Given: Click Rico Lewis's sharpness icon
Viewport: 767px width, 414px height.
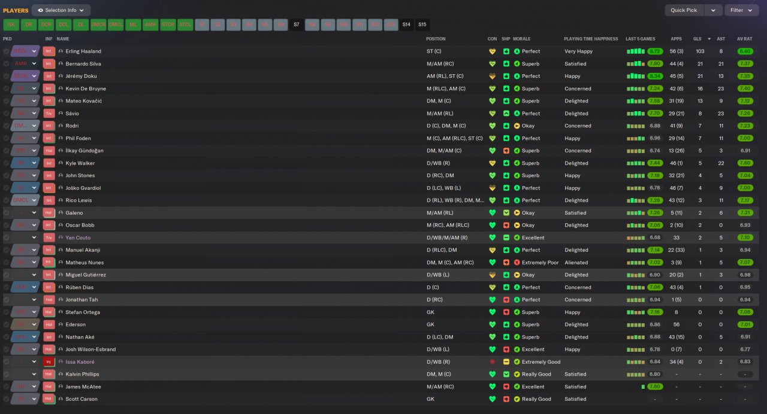Looking at the screenshot, I should pos(506,200).
